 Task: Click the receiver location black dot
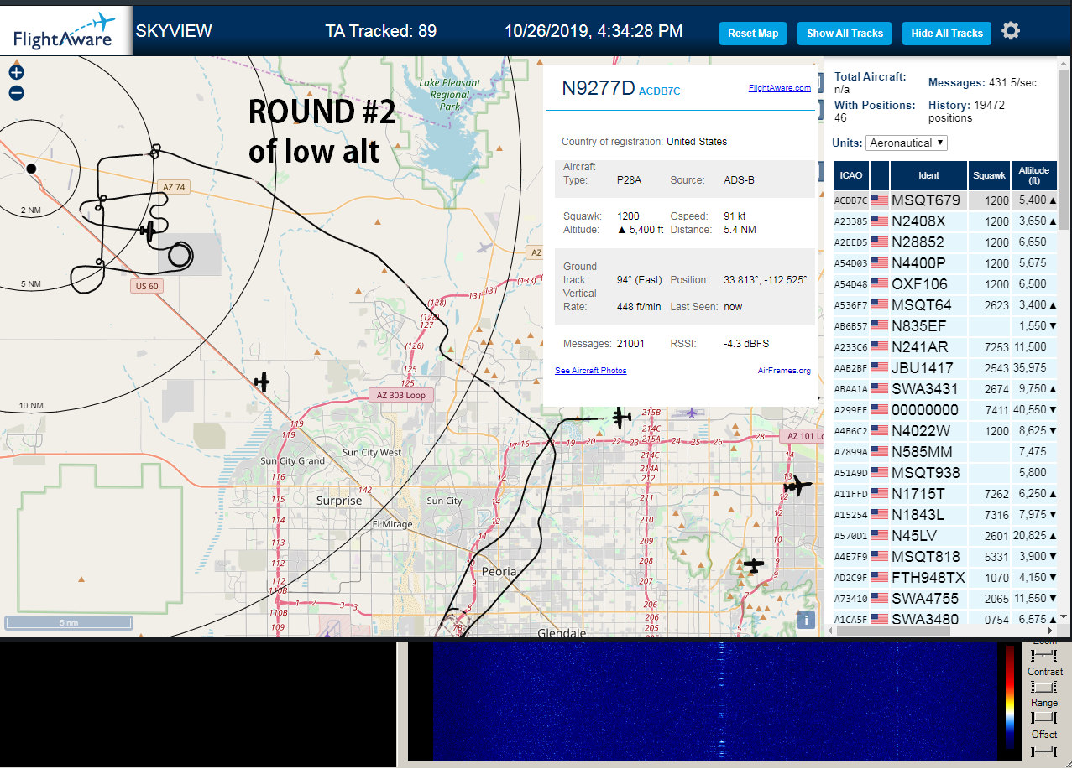point(31,169)
